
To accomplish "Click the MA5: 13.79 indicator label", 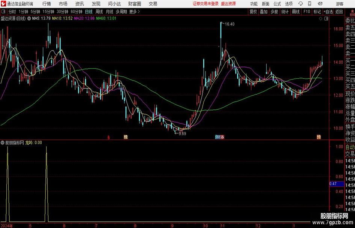I will click(41, 18).
